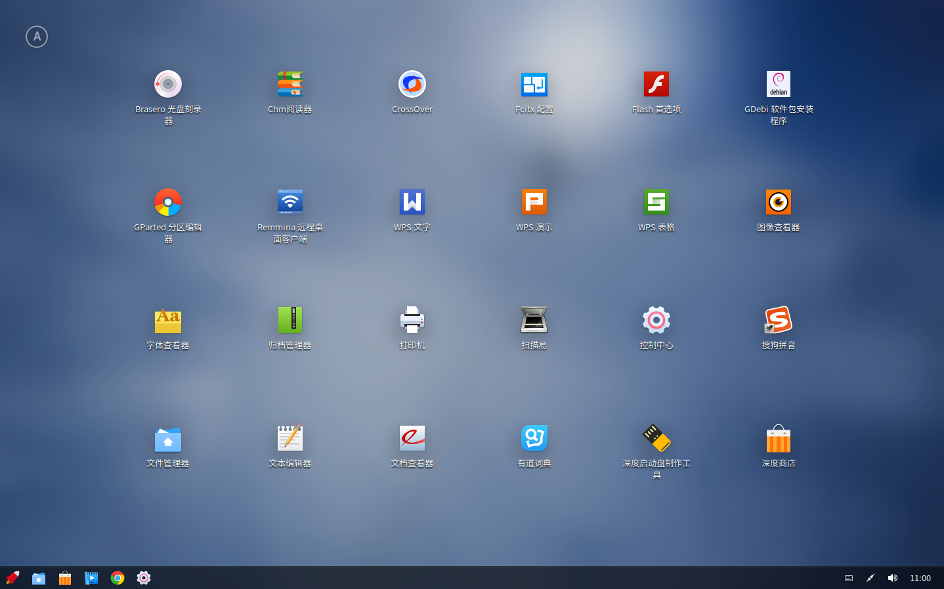Launch the Chm reader application
Screen dimensions: 944x589
(x=290, y=85)
